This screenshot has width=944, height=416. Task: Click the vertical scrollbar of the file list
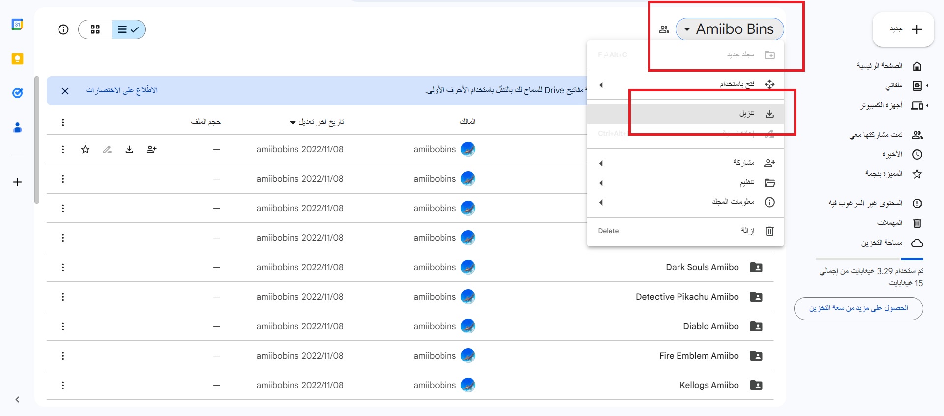coord(36,140)
